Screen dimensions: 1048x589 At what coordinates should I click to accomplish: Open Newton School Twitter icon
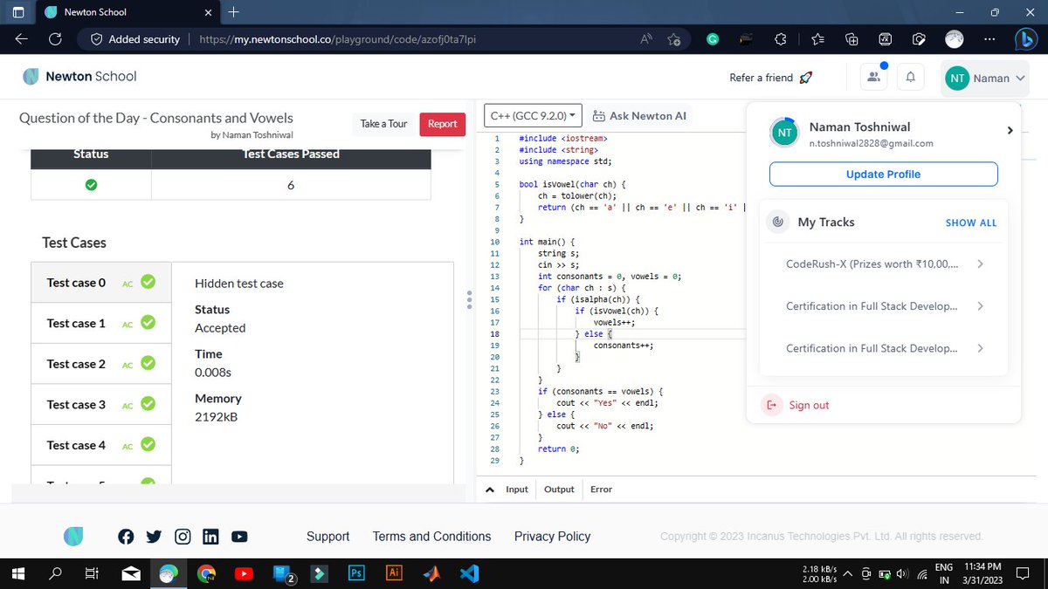tap(155, 537)
